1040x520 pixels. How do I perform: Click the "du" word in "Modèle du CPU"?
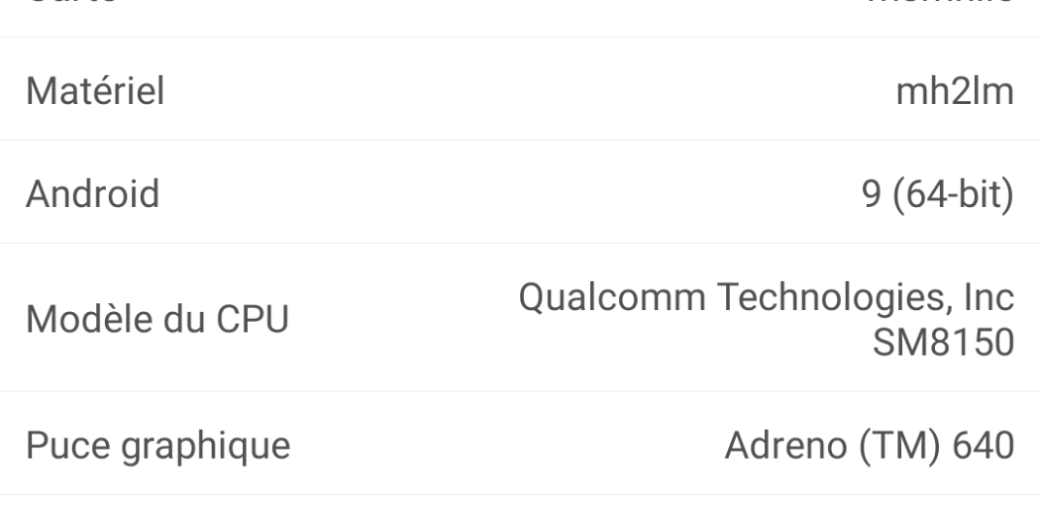(x=185, y=319)
